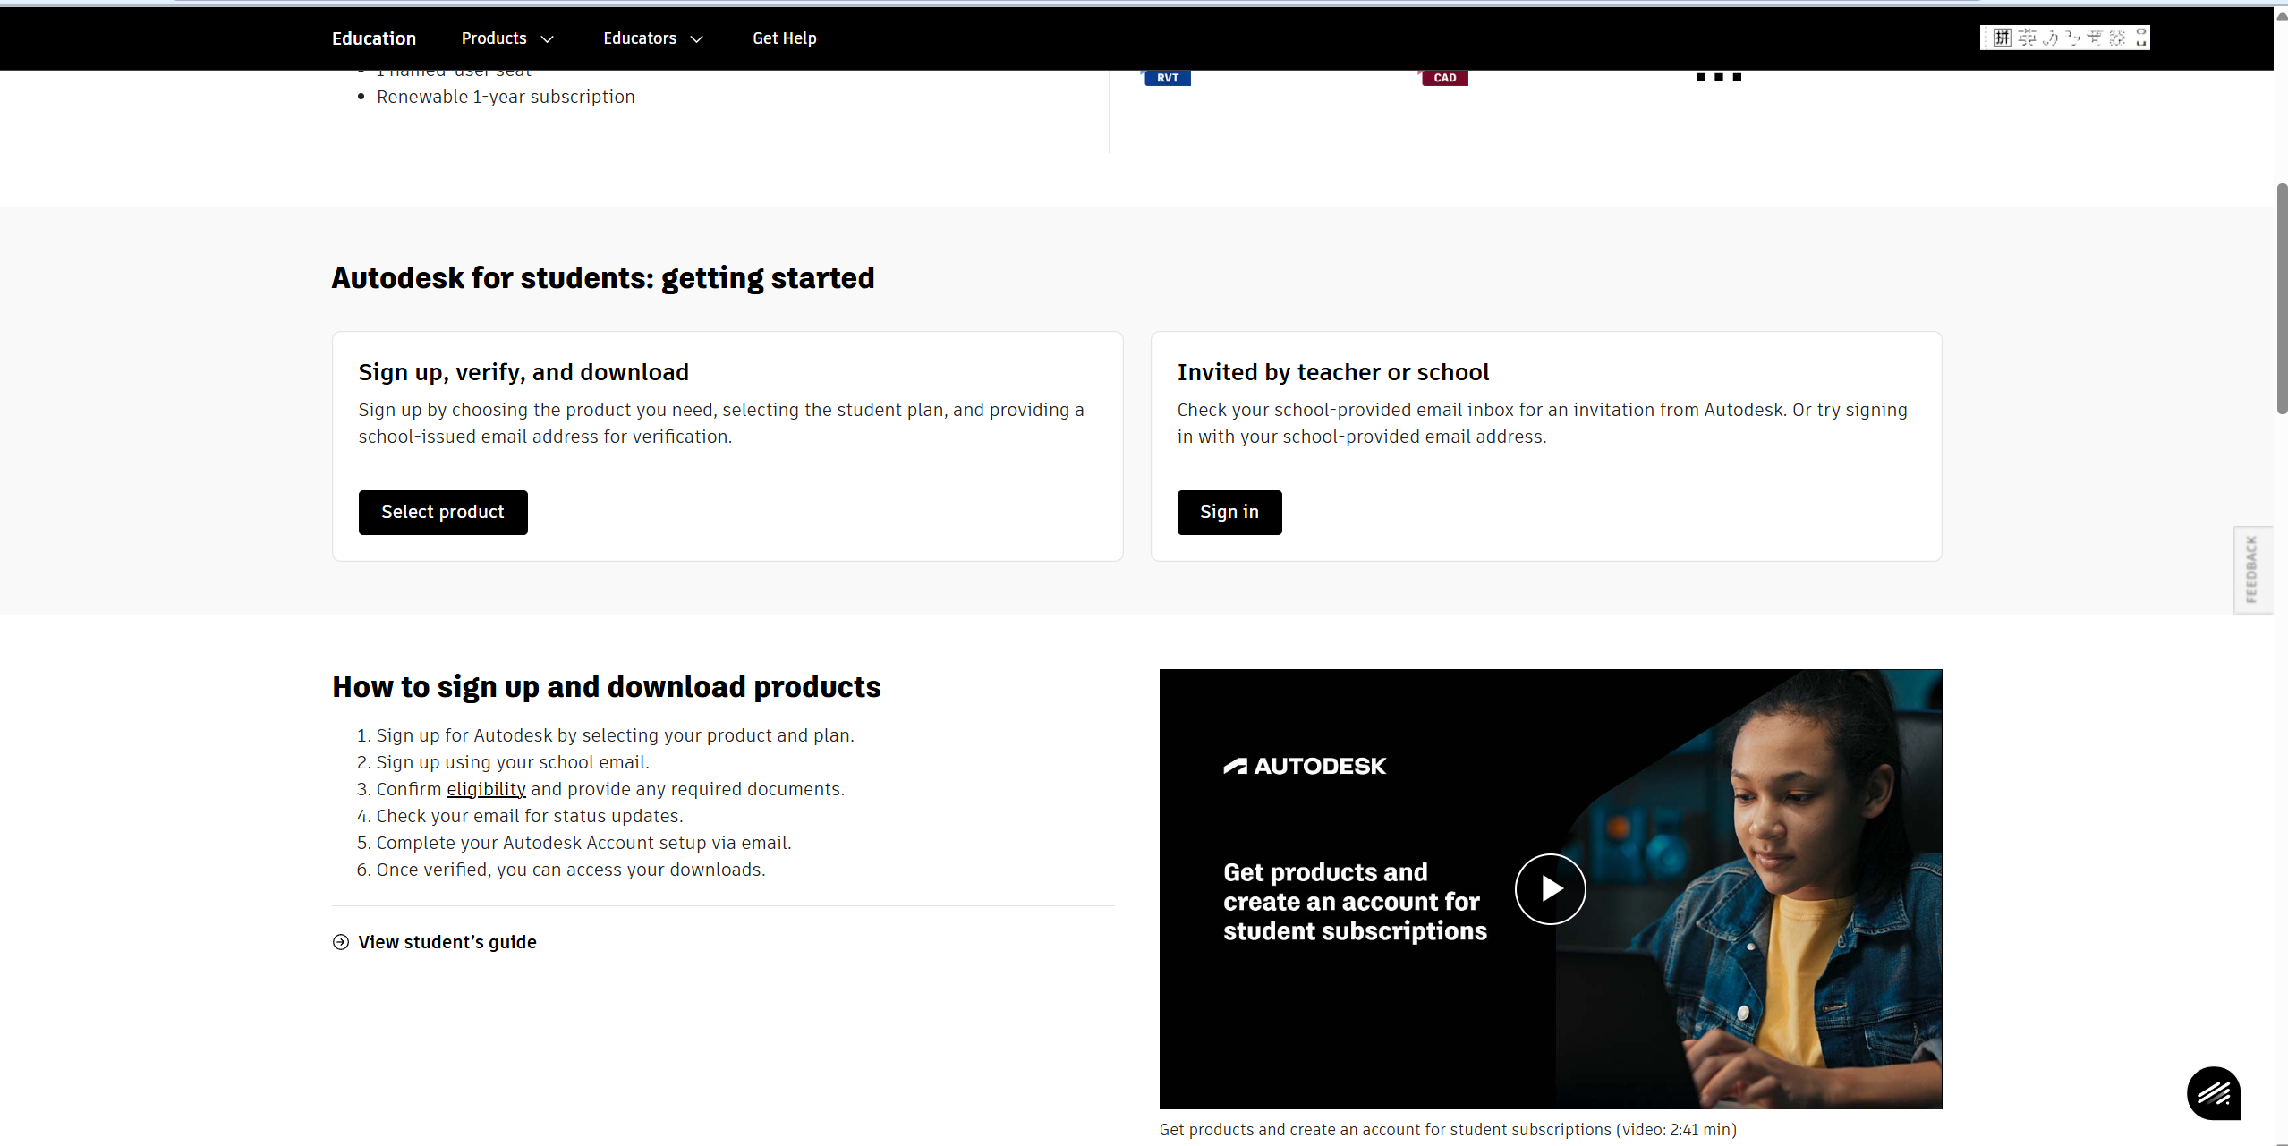Viewport: 2288px width, 1146px height.
Task: Click the Select product button
Action: 443,513
